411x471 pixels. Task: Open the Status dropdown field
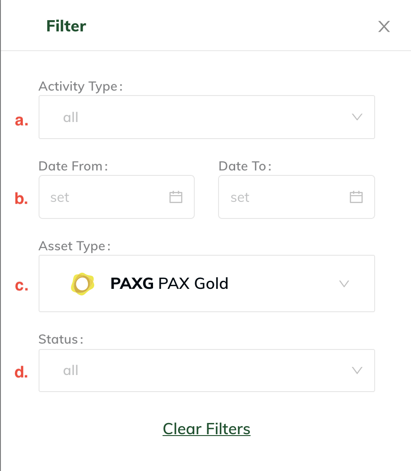[207, 371]
